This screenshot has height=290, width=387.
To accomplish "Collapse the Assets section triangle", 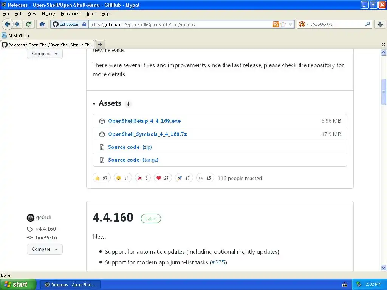I will [x=94, y=104].
